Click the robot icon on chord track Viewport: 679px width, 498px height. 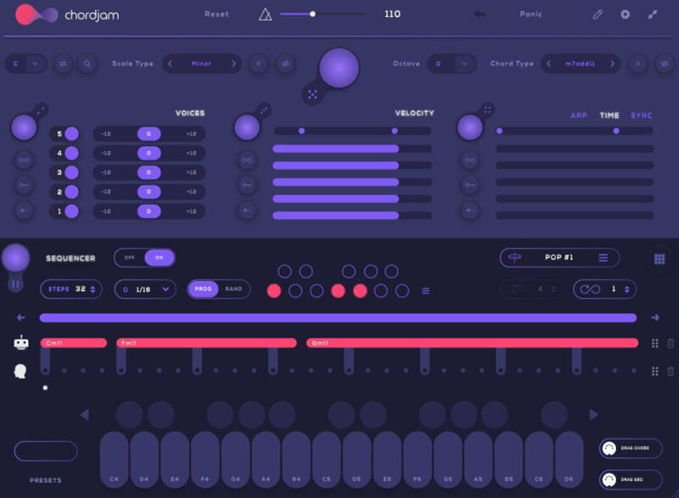tap(20, 343)
